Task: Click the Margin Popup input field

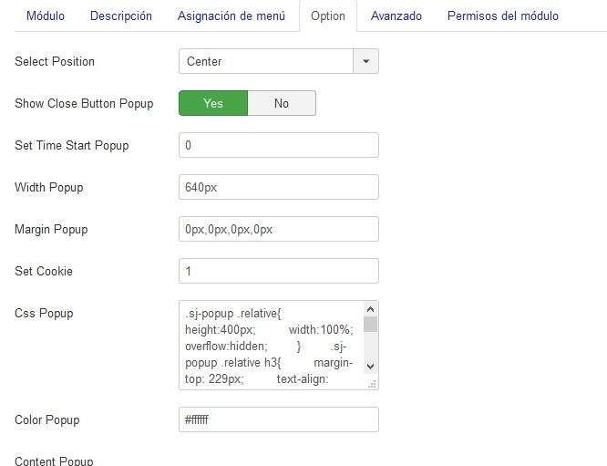Action: [x=279, y=229]
